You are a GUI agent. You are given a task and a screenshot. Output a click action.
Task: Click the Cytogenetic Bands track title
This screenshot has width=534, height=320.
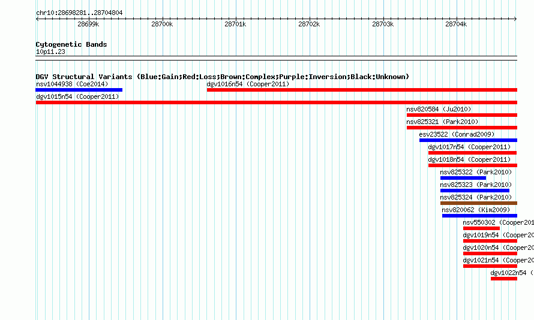coord(71,44)
